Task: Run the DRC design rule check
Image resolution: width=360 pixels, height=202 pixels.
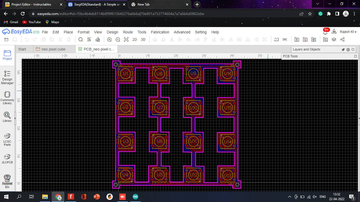Action: pos(285,39)
